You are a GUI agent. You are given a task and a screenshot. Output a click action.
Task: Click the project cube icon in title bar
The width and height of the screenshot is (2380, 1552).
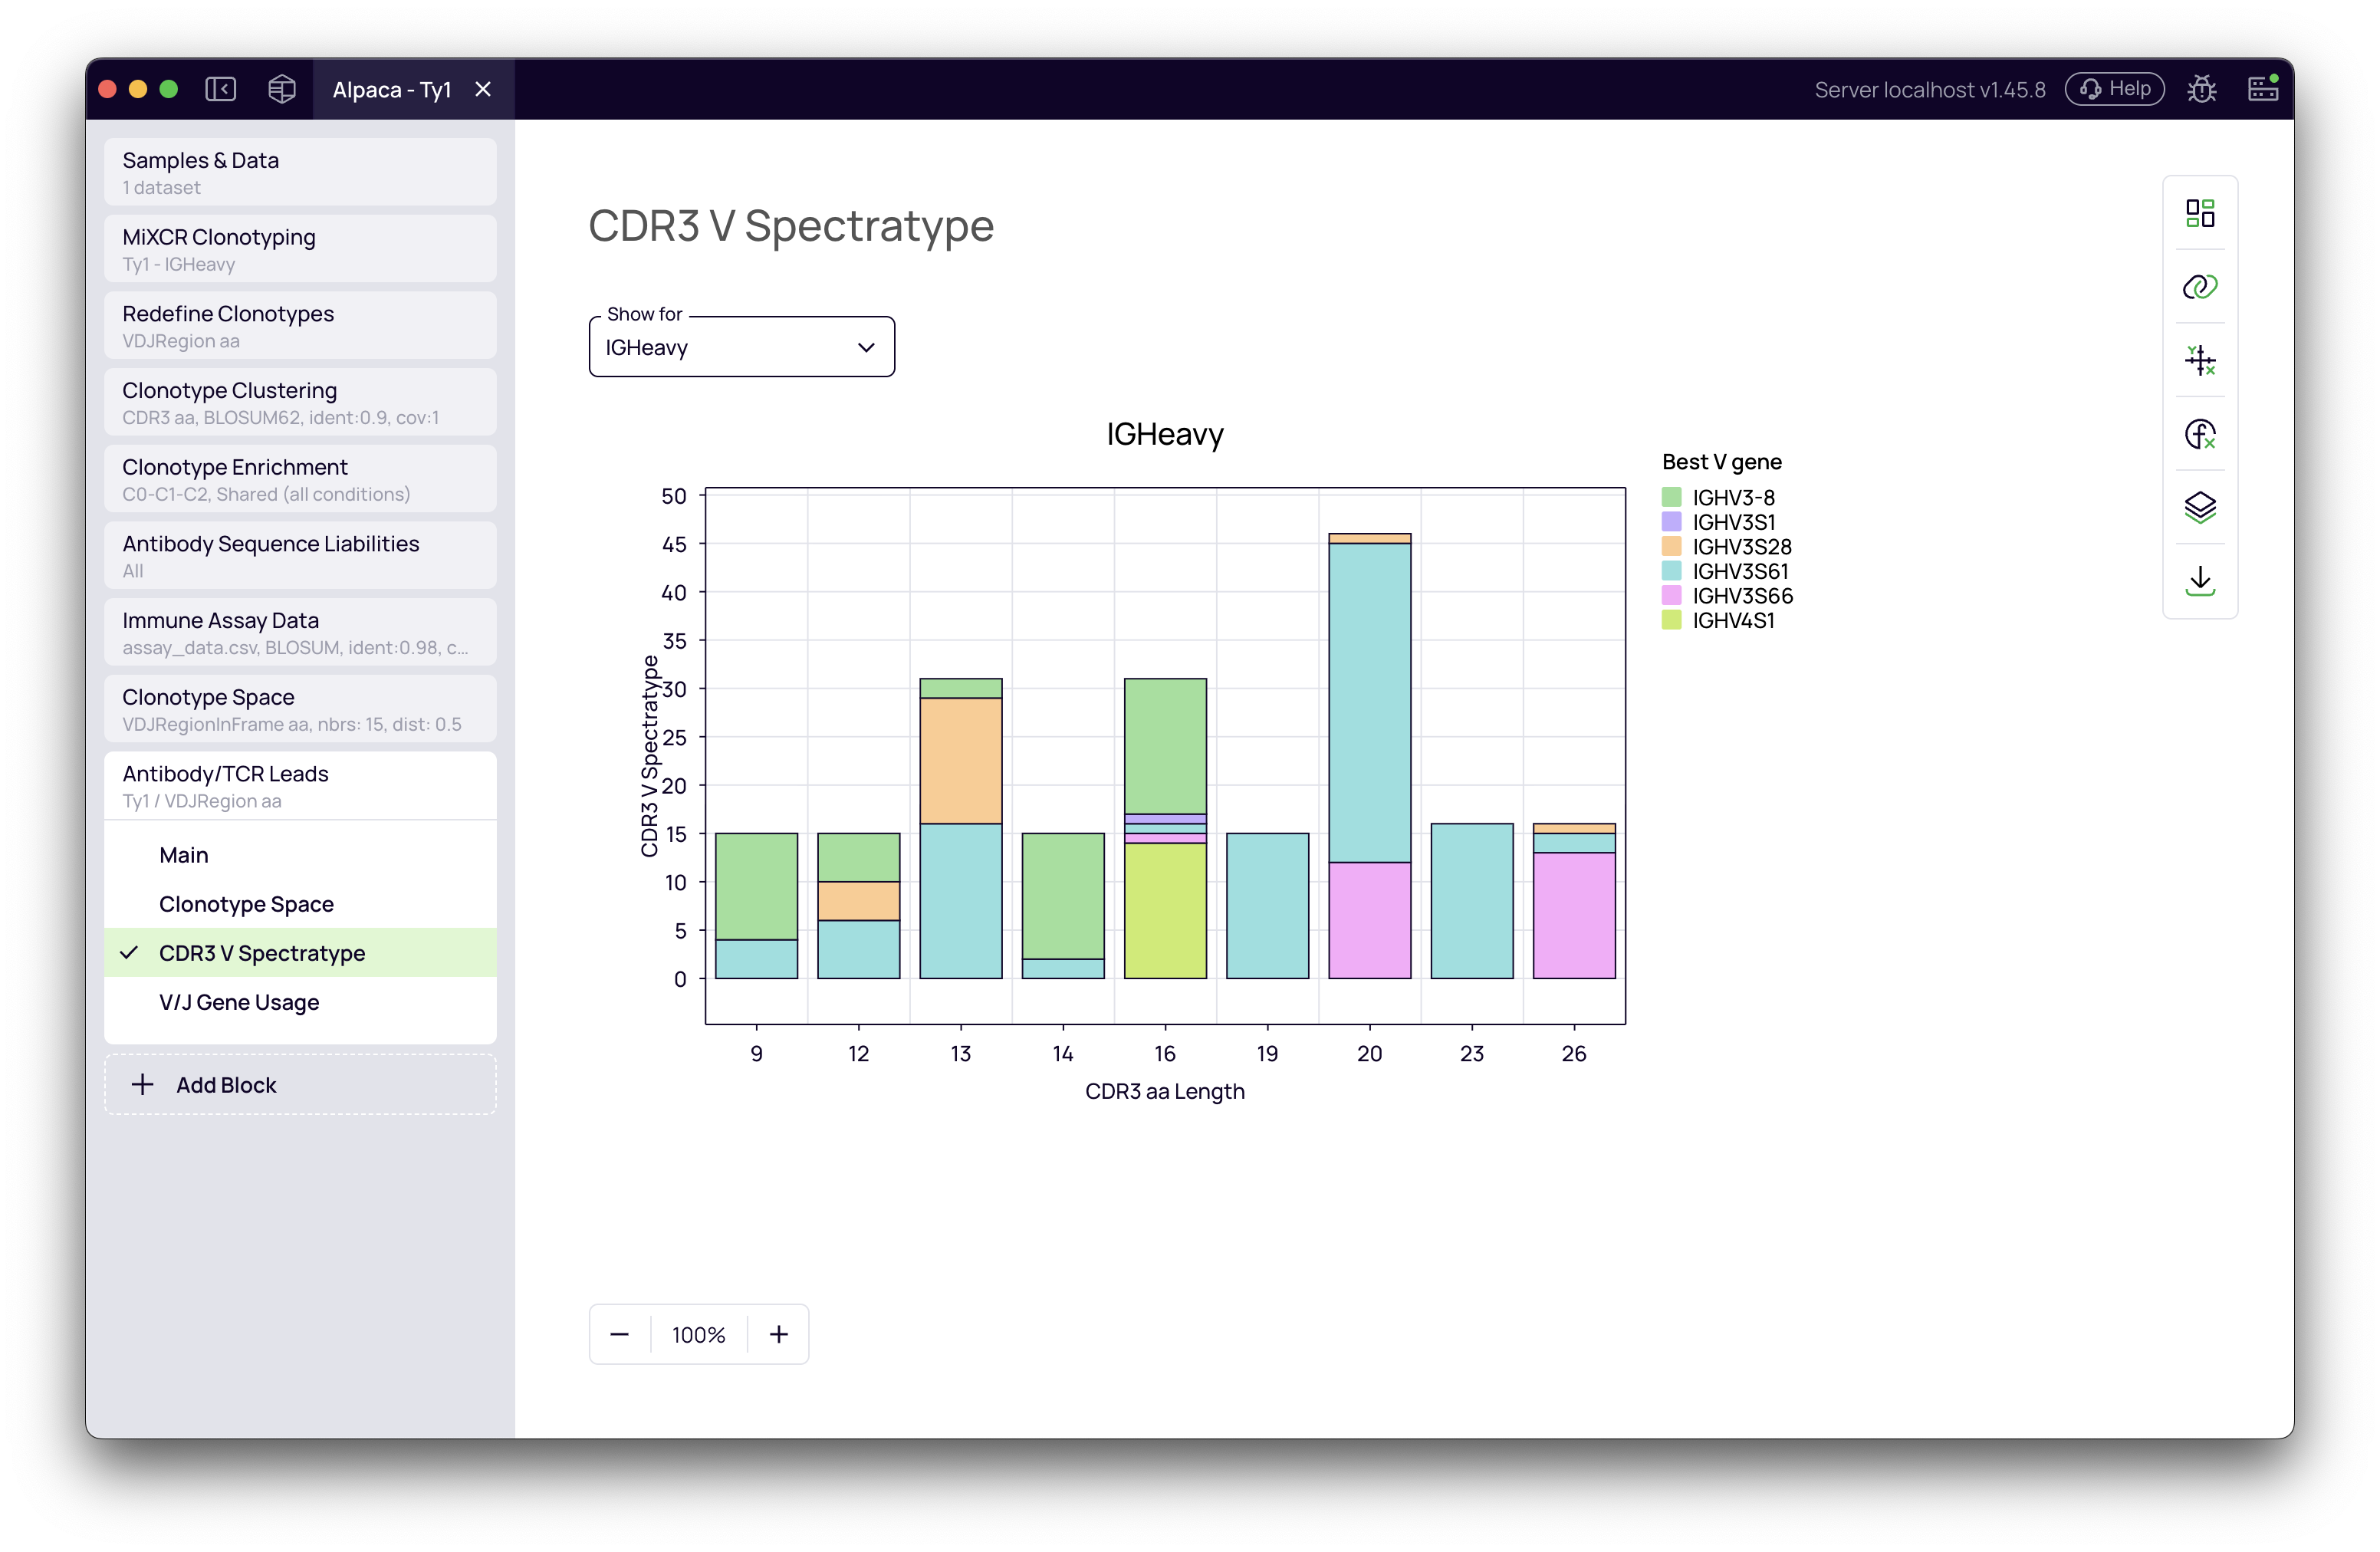coord(282,89)
